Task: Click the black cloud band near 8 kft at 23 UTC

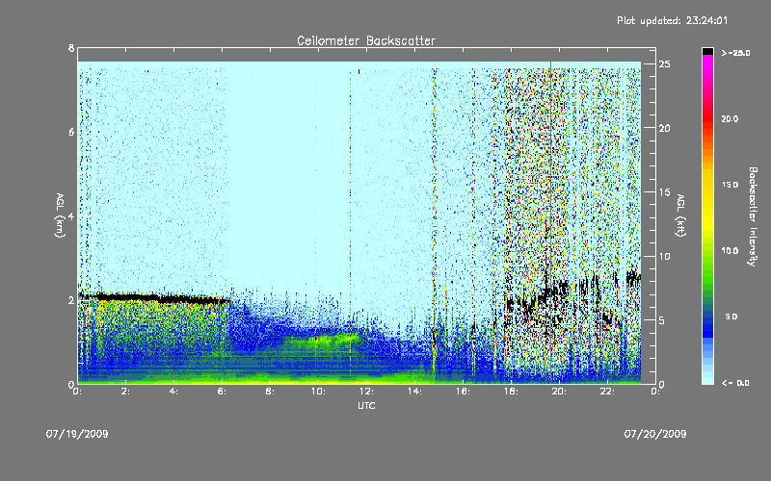Action: point(633,278)
